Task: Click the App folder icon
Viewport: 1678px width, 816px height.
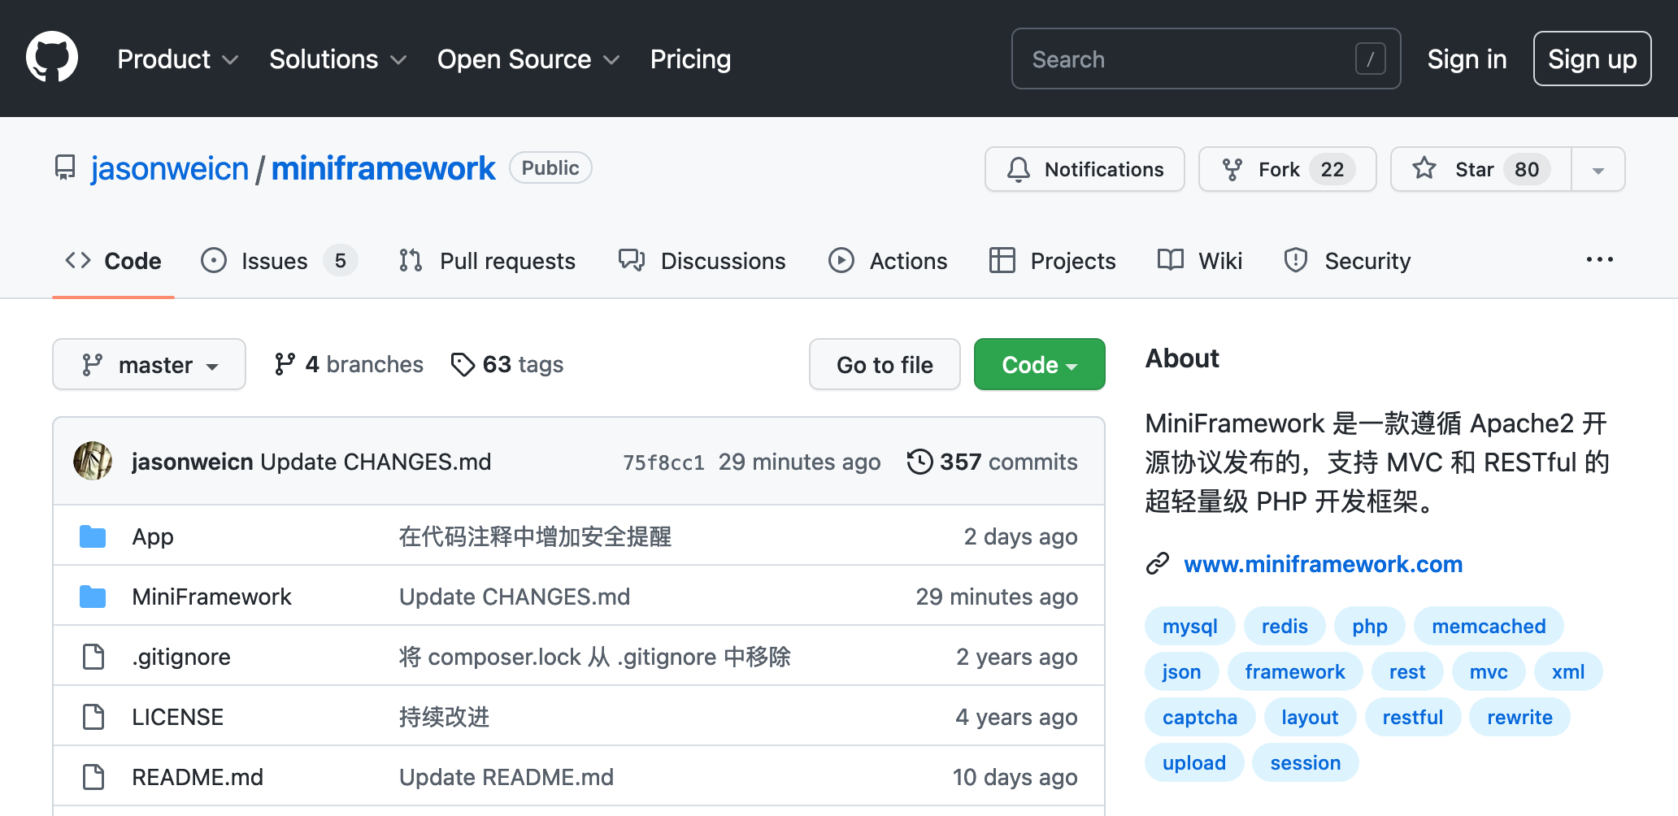Action: pos(93,536)
